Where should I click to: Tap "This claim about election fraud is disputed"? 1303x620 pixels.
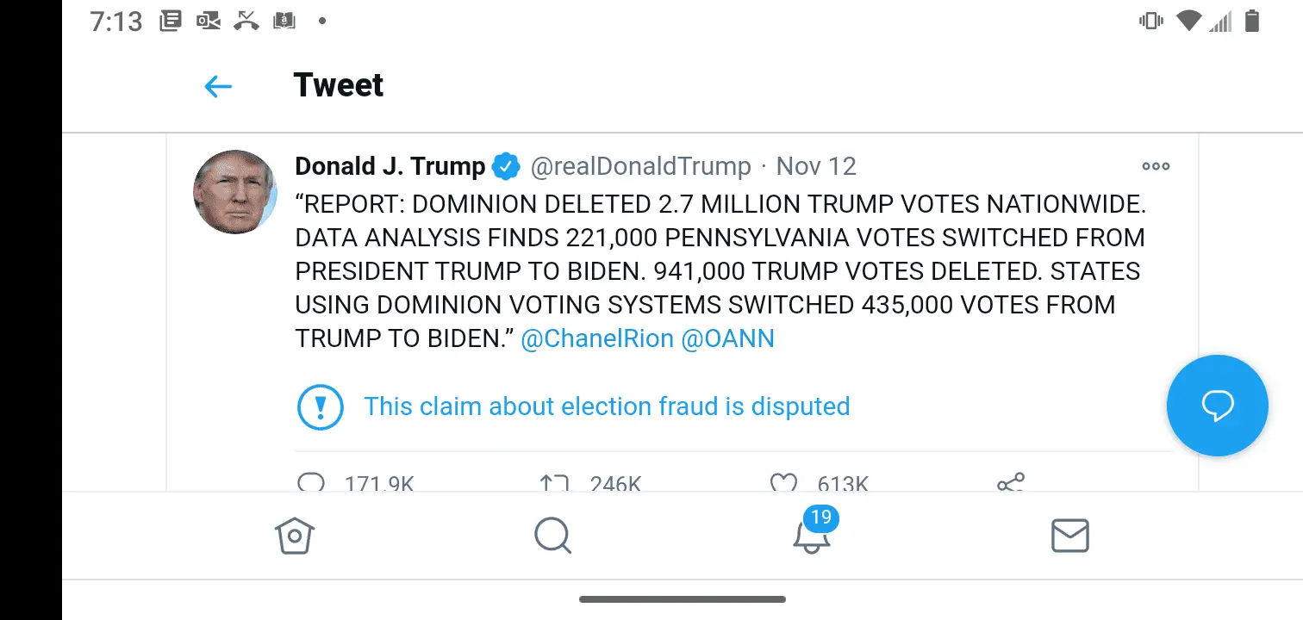(607, 406)
